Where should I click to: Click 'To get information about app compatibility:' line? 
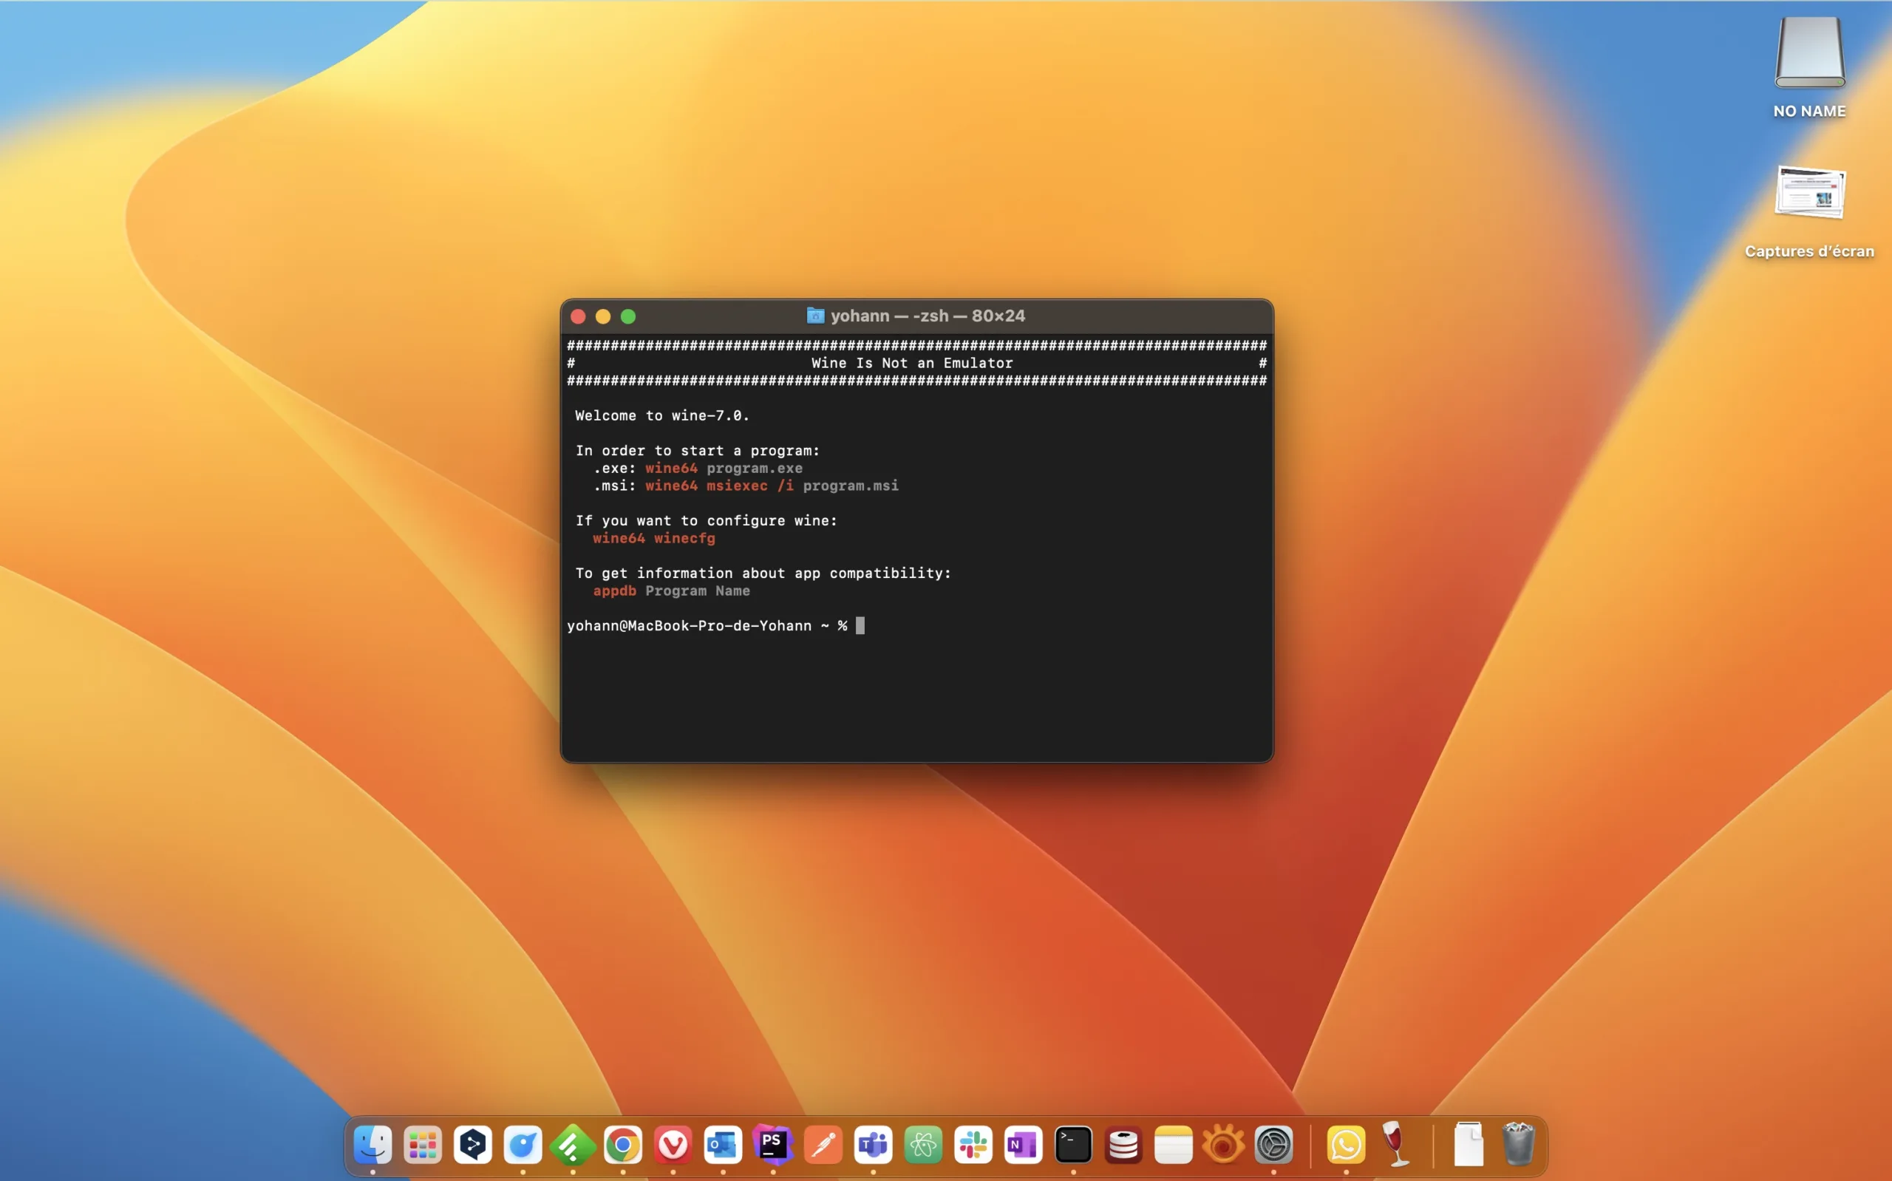coord(763,574)
